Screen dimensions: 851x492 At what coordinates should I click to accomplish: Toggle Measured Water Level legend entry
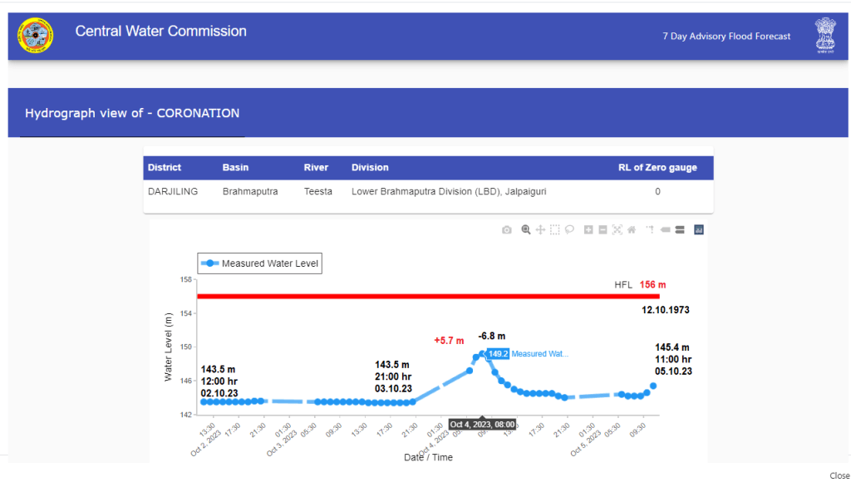pyautogui.click(x=259, y=263)
